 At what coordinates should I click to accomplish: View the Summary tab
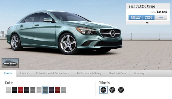click(x=139, y=73)
